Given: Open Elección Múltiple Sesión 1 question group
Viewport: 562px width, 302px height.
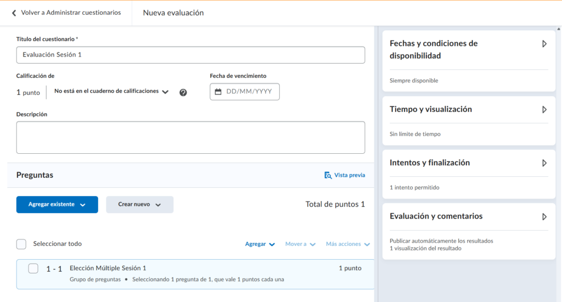Looking at the screenshot, I should 108,268.
